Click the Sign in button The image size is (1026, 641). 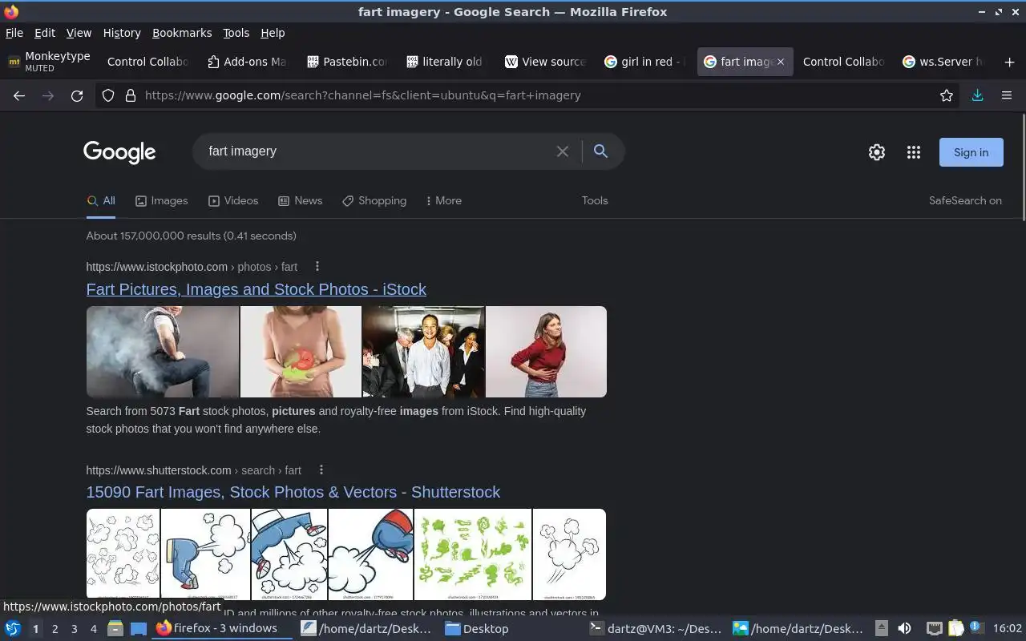[x=971, y=152]
